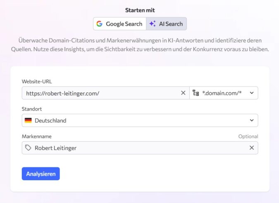Open the Standort Deutschland dropdown
This screenshot has height=203, width=279.
tap(140, 121)
